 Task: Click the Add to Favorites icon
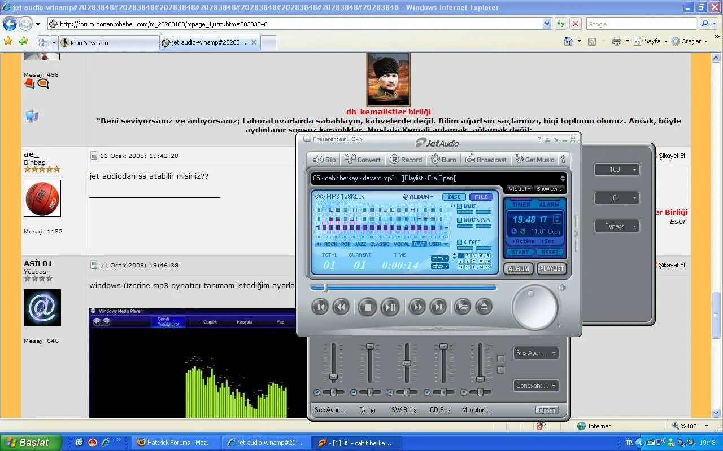[x=23, y=41]
